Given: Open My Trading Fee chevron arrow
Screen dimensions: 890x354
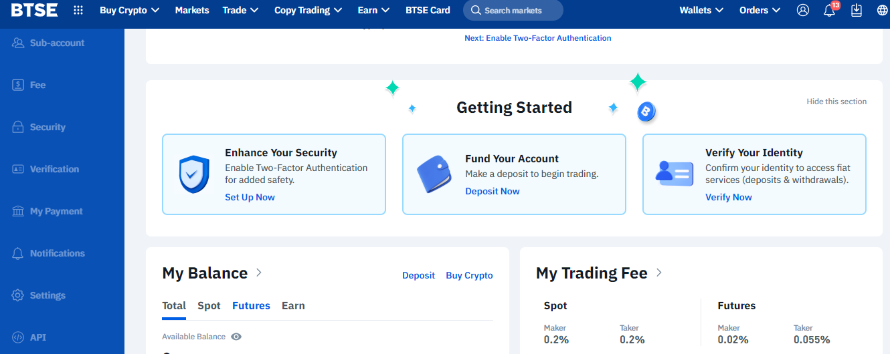Looking at the screenshot, I should (x=659, y=273).
